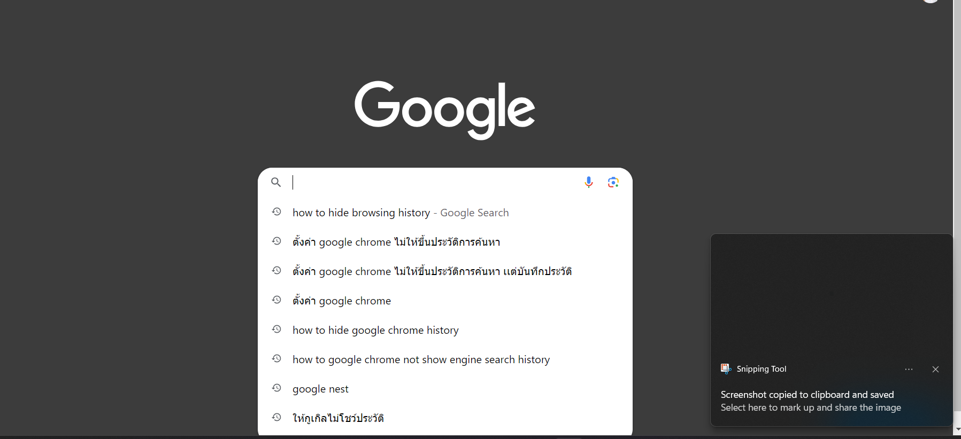Open Google Lens image search
This screenshot has height=439, width=961.
click(x=613, y=182)
